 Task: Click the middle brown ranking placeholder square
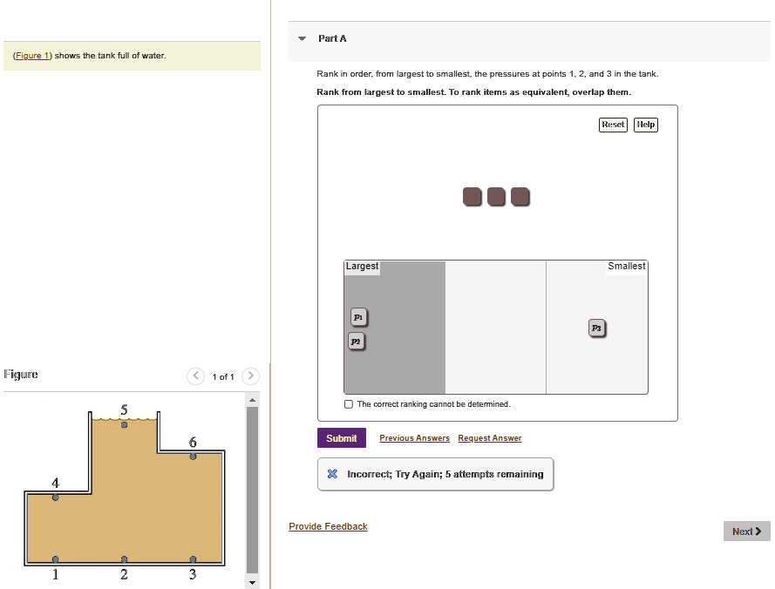pyautogui.click(x=496, y=197)
